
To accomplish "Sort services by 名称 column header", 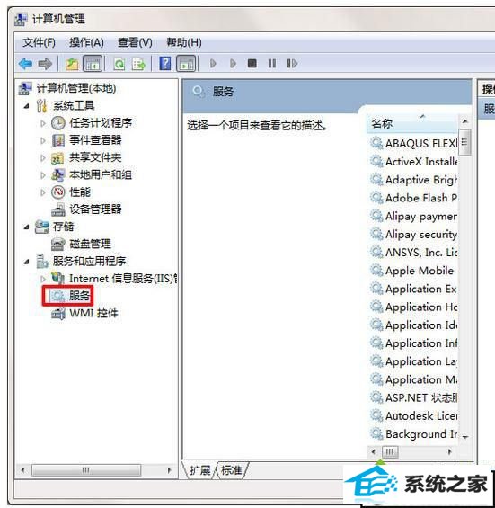I will pyautogui.click(x=412, y=123).
